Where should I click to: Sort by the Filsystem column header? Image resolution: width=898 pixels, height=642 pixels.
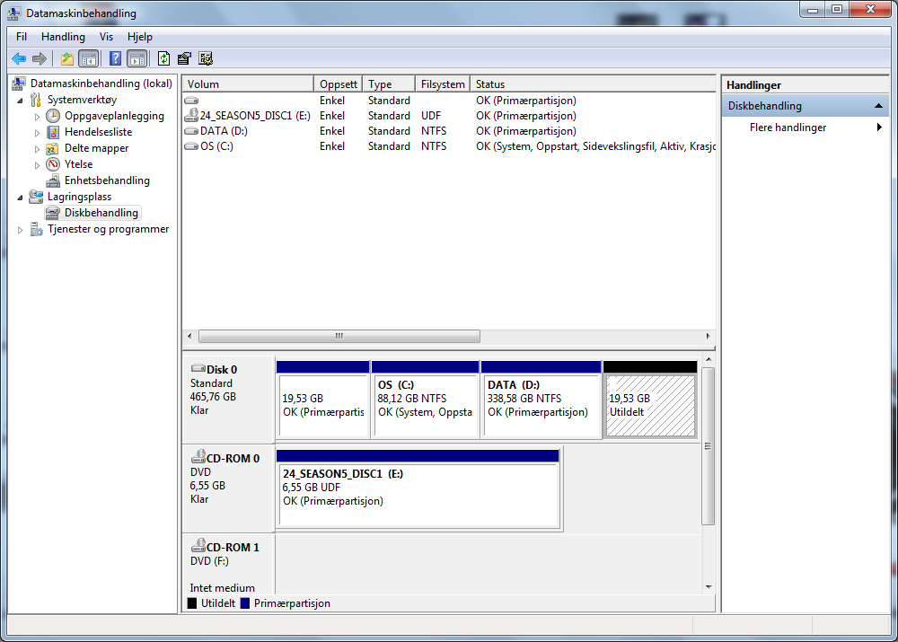443,84
